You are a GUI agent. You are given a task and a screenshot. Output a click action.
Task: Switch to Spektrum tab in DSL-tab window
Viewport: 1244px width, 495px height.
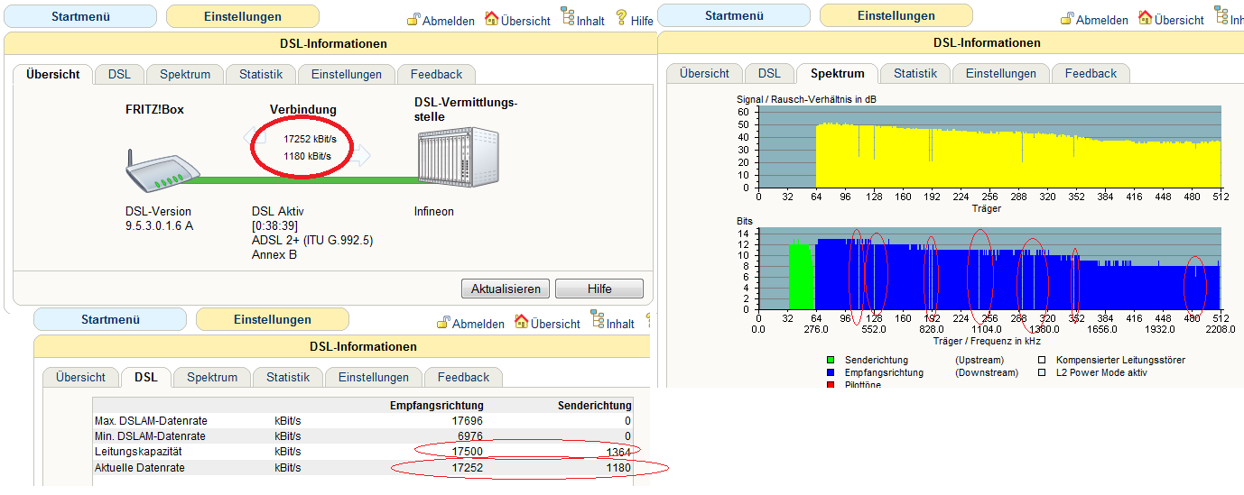212,377
